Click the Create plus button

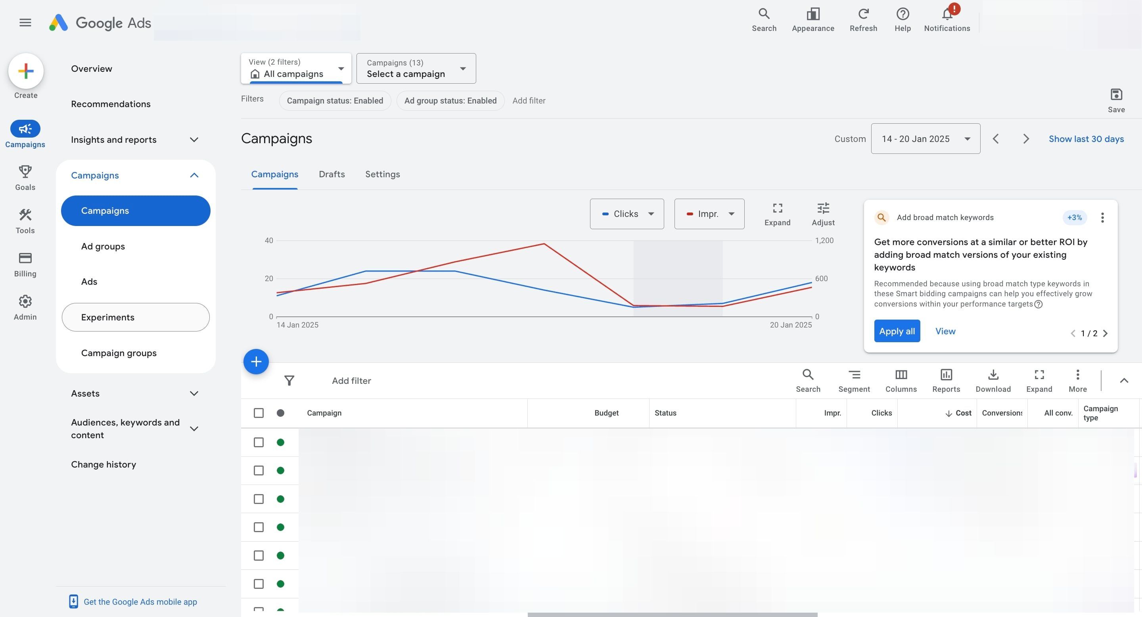26,71
